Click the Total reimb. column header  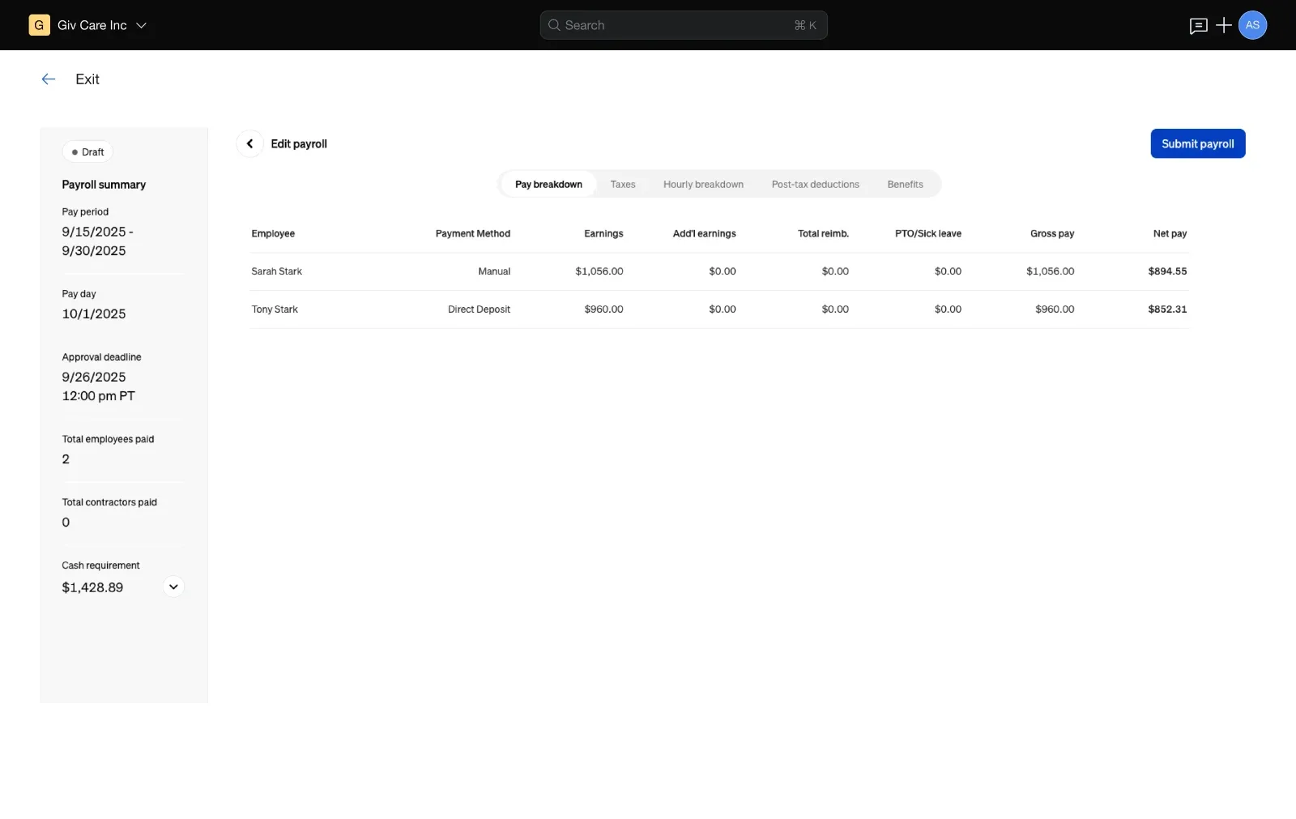click(x=823, y=233)
